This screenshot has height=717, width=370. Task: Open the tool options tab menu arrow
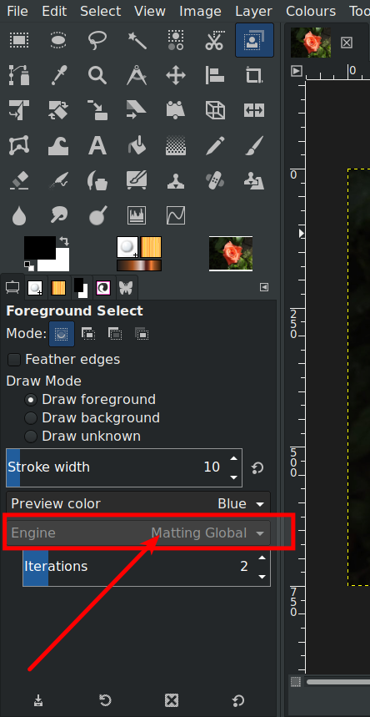pos(264,287)
